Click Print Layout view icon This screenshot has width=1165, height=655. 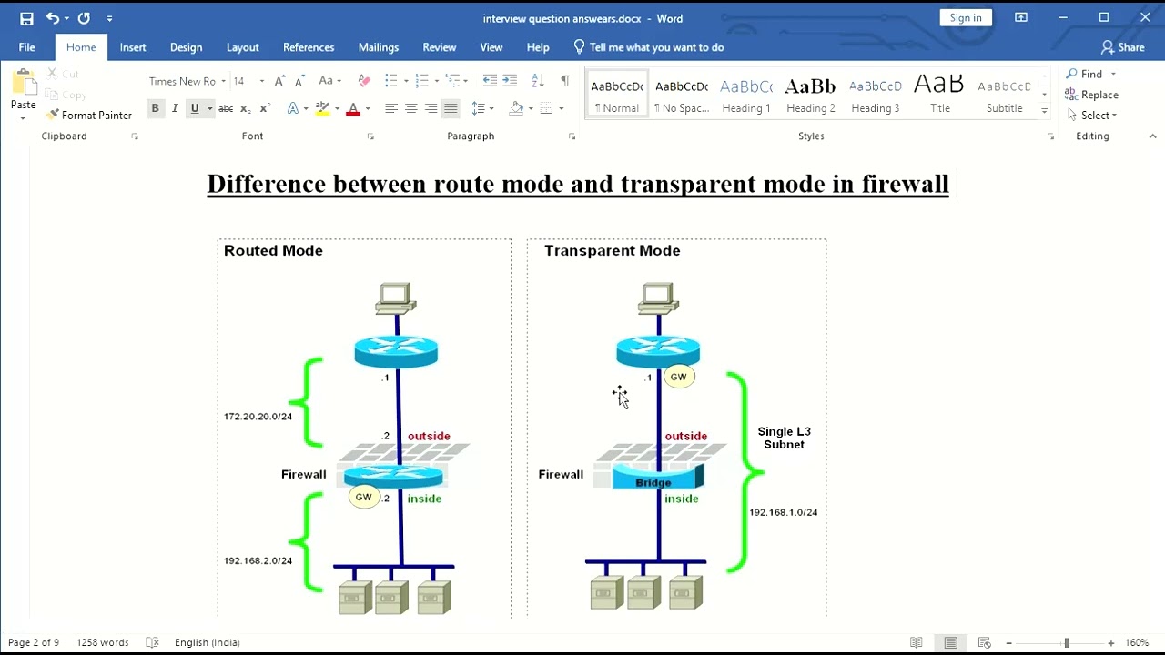[x=951, y=642]
